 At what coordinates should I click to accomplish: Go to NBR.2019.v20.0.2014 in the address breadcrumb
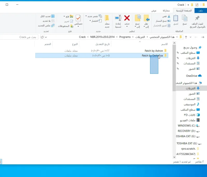pyautogui.click(x=102, y=37)
